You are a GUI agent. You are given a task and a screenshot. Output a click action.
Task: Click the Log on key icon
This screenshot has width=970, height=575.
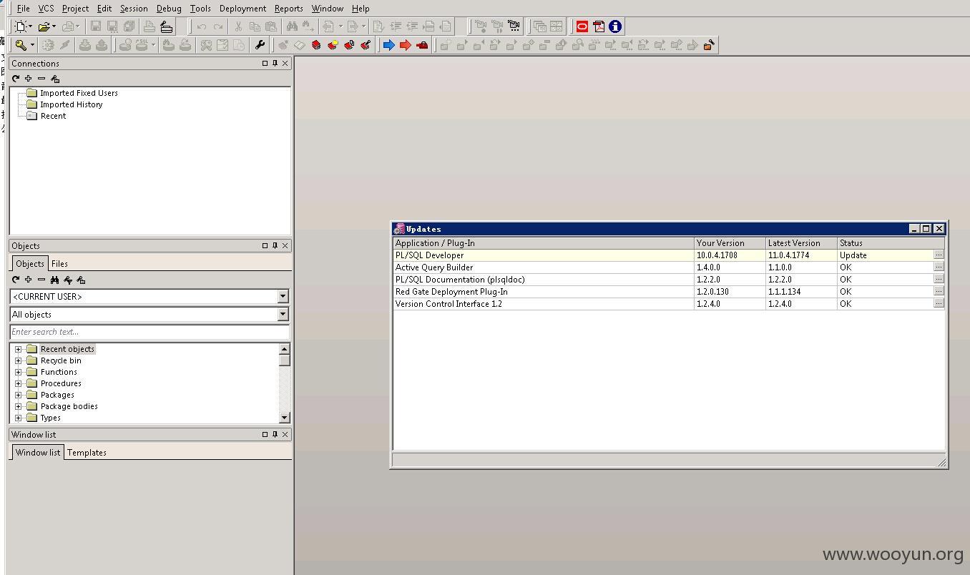21,45
